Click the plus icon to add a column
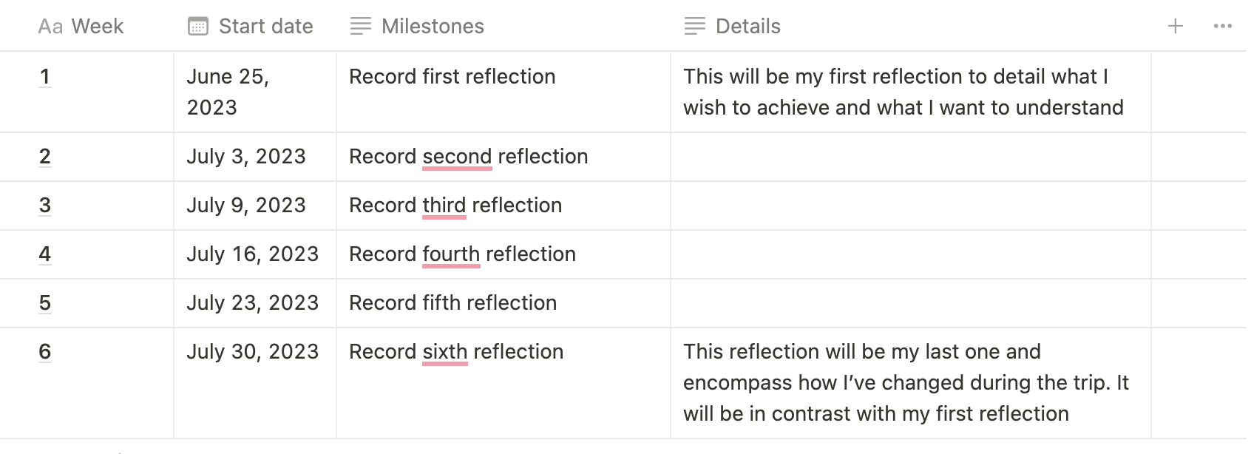This screenshot has width=1251, height=454. click(1175, 27)
